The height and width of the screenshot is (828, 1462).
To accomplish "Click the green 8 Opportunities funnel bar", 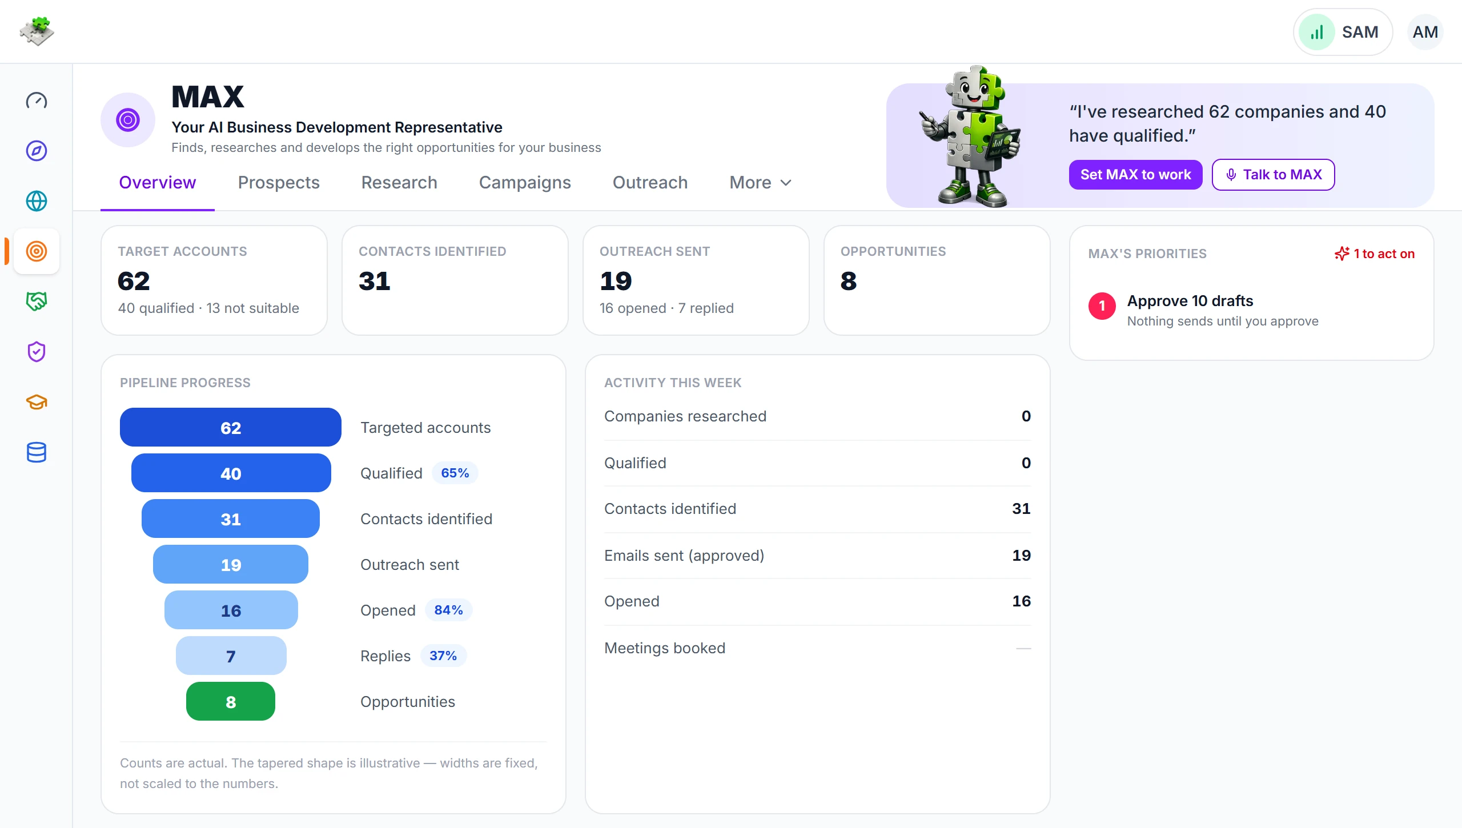I will tap(231, 701).
